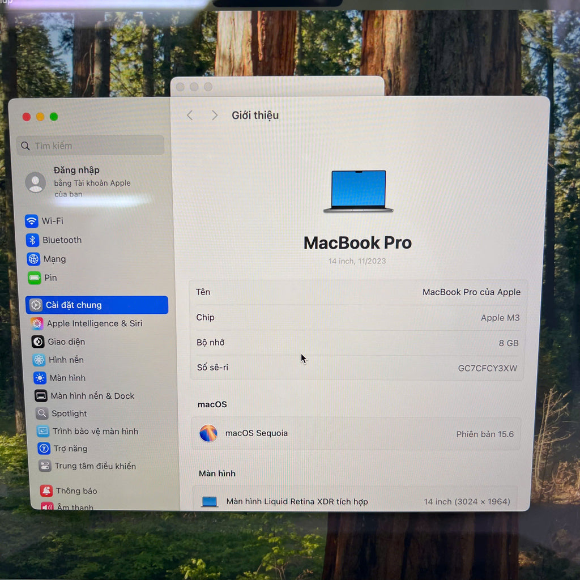
Task: Go forward with the right chevron
Action: 215,116
